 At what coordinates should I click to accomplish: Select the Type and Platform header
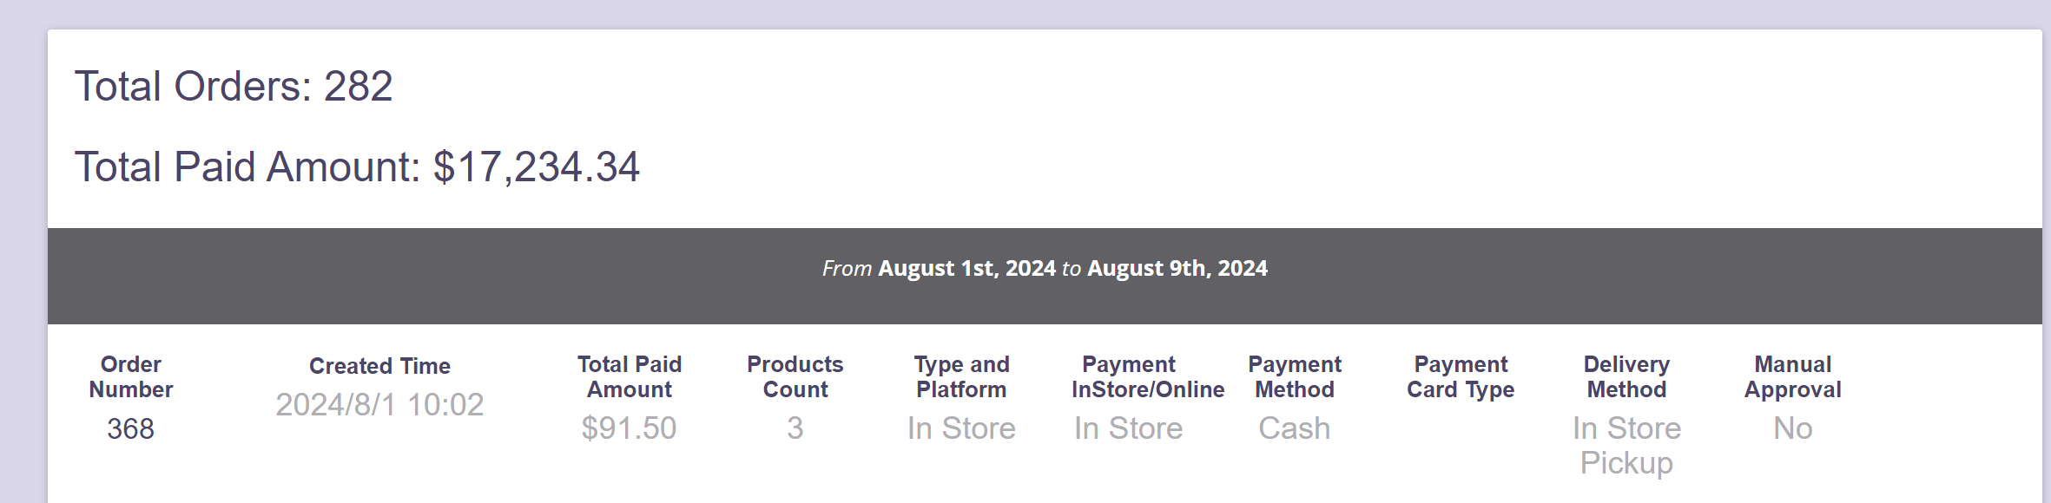(x=961, y=376)
